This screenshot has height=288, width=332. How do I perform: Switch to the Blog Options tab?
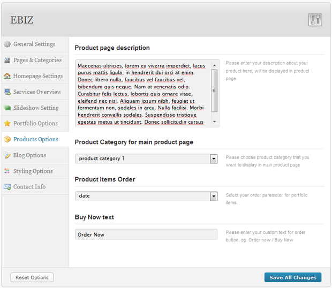pyautogui.click(x=29, y=155)
